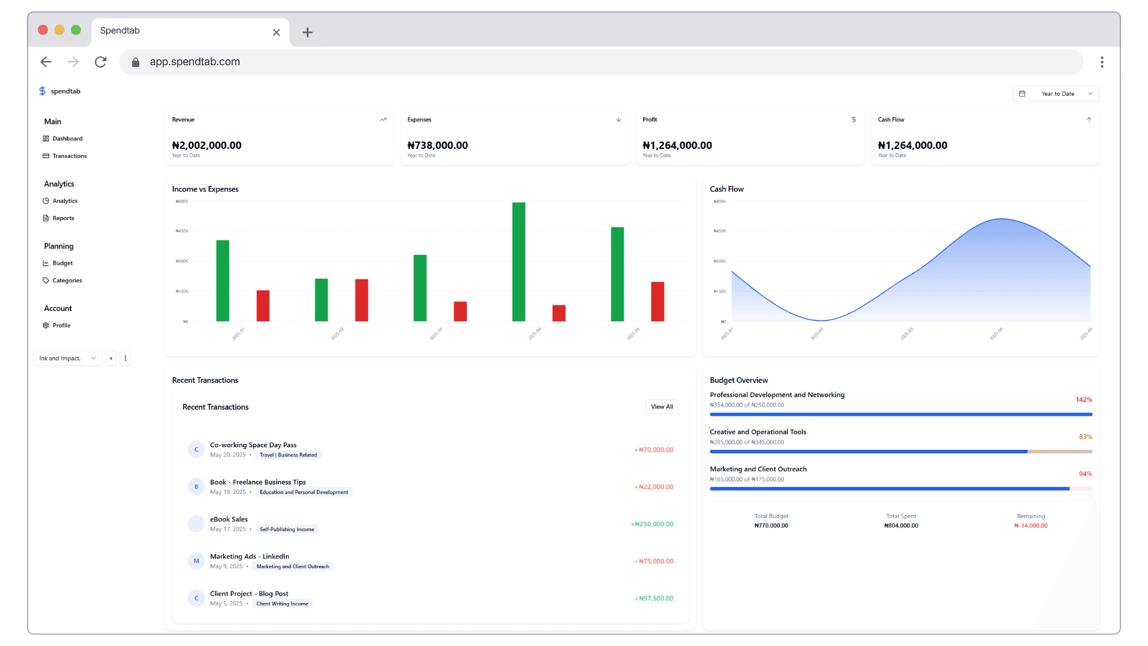Open Transactions page in the sidebar
1148x646 pixels.
coord(69,156)
